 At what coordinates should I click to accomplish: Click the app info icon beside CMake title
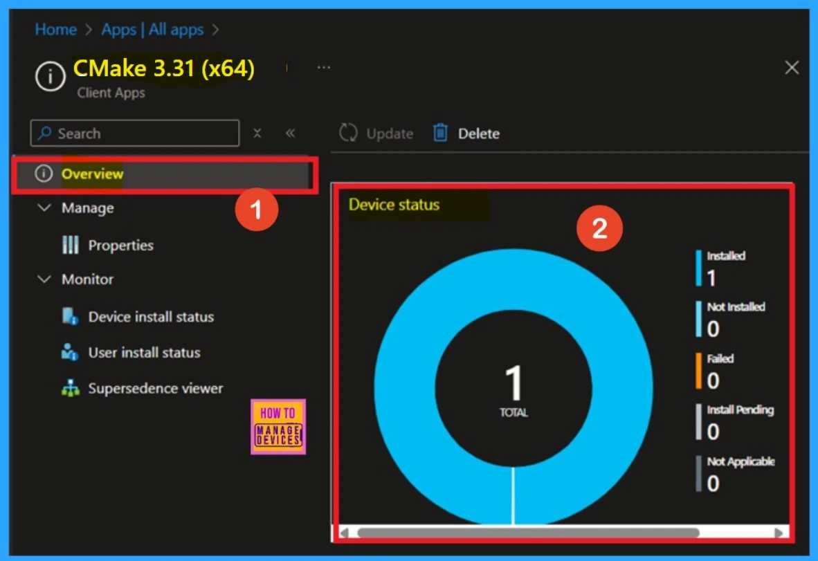(x=50, y=76)
